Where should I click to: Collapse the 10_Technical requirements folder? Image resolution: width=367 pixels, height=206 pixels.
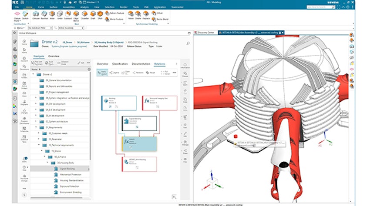tap(39, 145)
